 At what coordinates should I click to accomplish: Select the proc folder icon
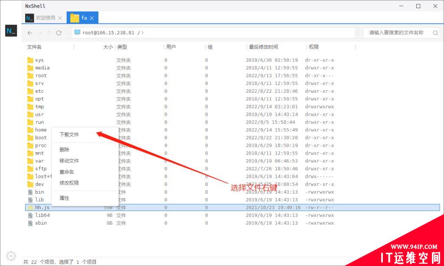[30, 146]
